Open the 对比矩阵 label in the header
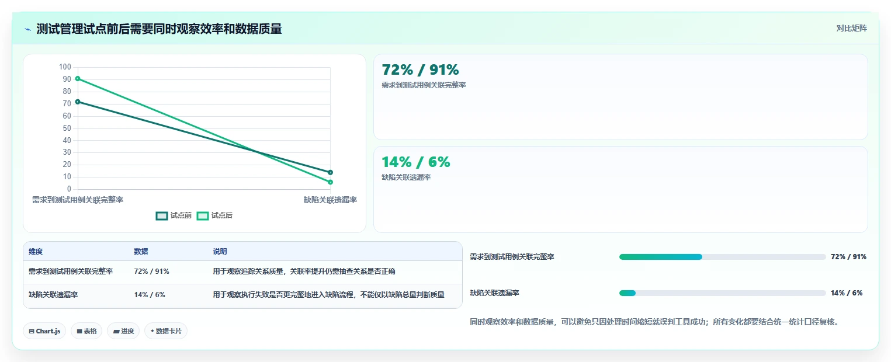Viewport: 891px width, 362px height. pyautogui.click(x=851, y=28)
